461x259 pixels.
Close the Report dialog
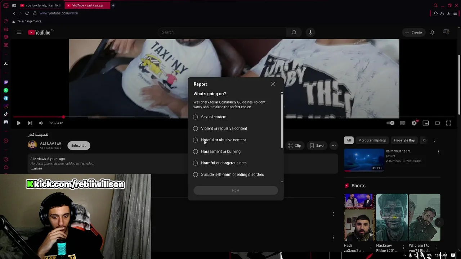point(273,84)
